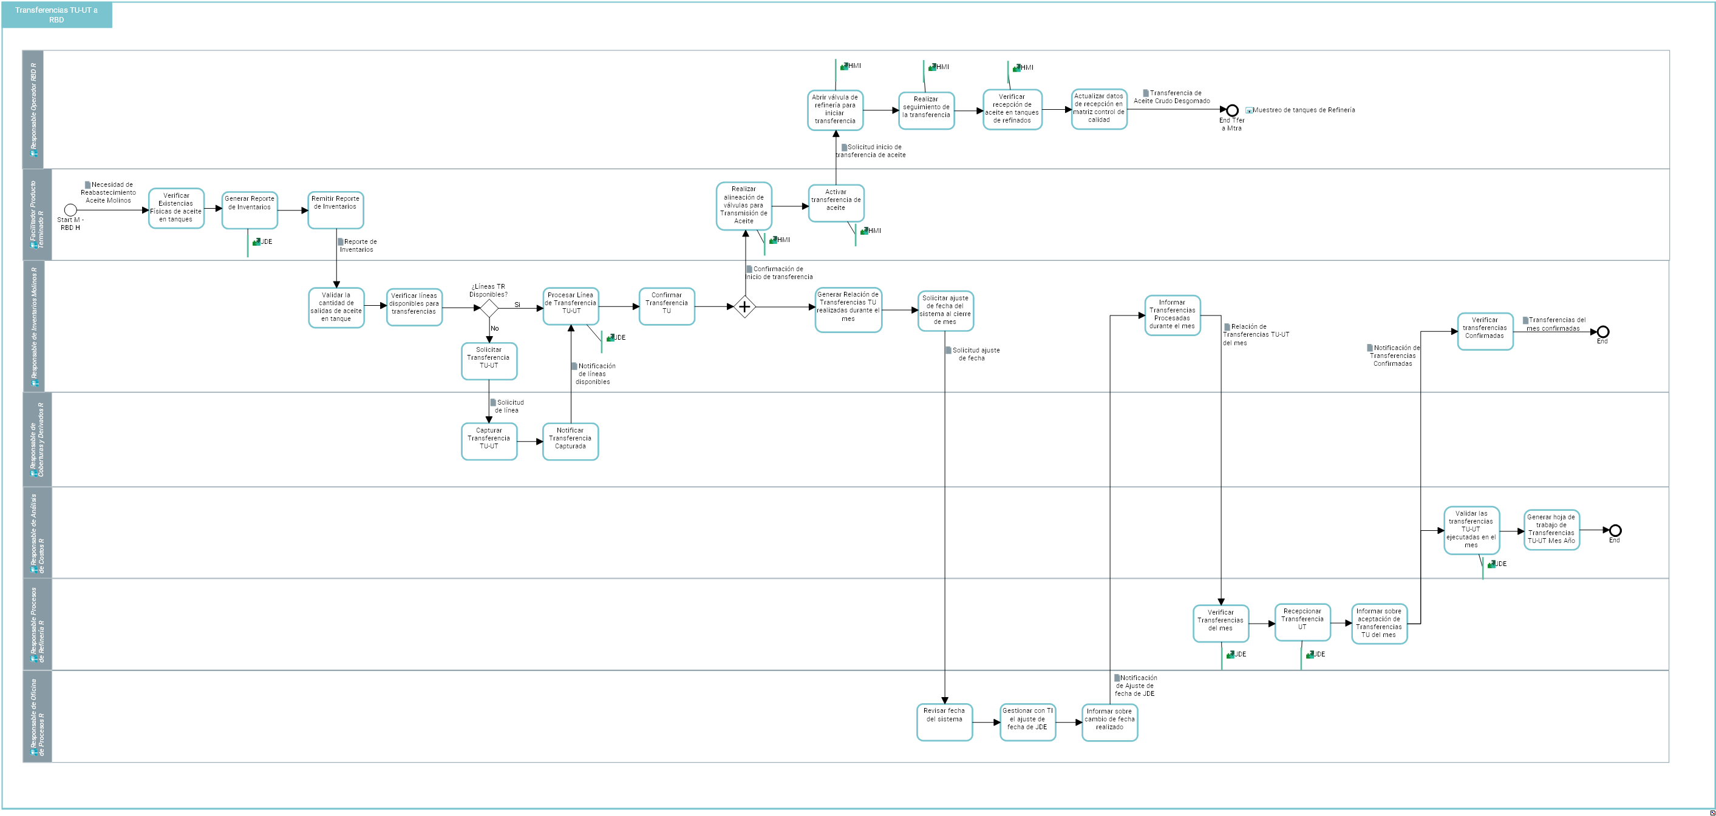Image resolution: width=1716 pixels, height=816 pixels.
Task: Click the HMI icon below Activar transferencia task
Action: coord(865,231)
